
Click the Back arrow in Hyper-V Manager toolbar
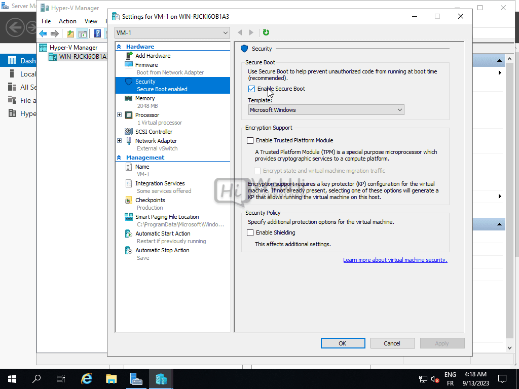point(43,33)
